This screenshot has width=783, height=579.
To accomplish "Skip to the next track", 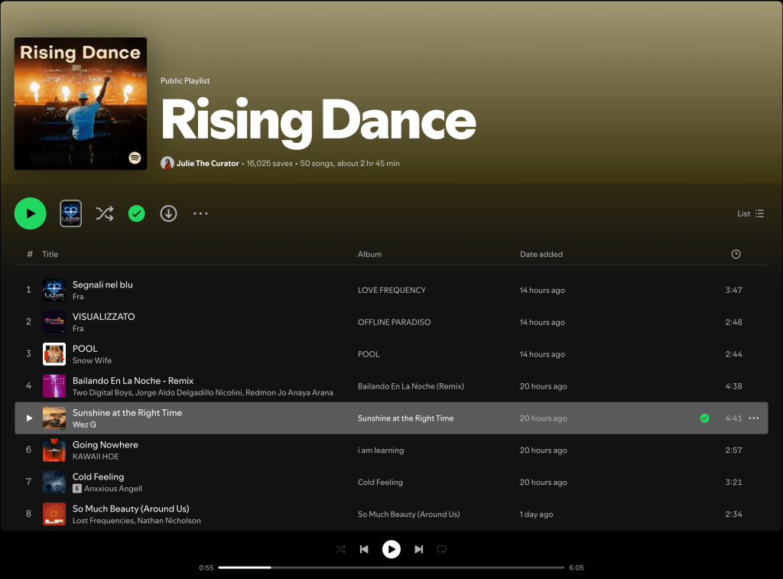I will point(418,549).
